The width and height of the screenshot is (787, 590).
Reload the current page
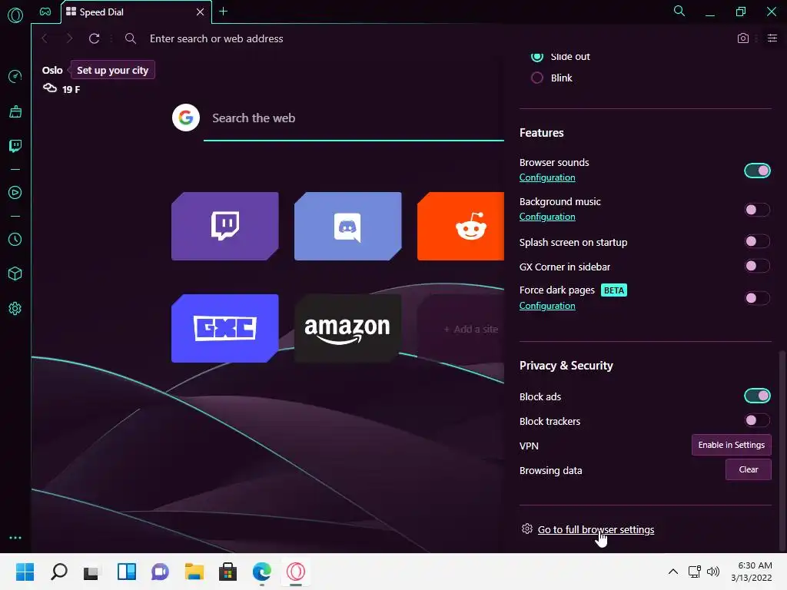click(x=94, y=38)
